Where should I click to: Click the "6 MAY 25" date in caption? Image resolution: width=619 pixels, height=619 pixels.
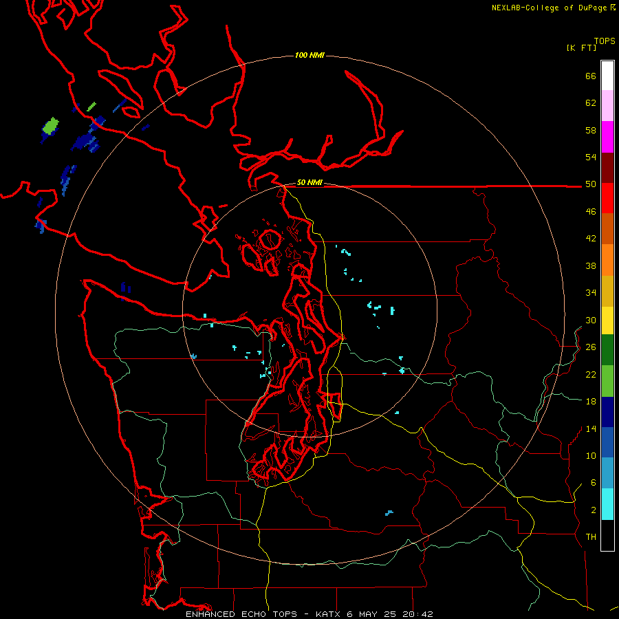pyautogui.click(x=373, y=614)
